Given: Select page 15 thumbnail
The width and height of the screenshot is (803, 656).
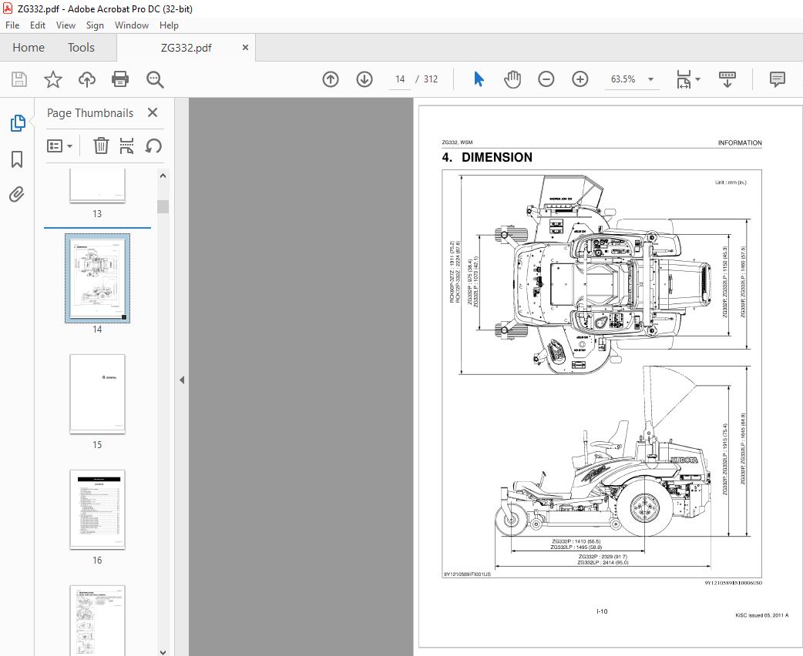Looking at the screenshot, I should tap(97, 394).
